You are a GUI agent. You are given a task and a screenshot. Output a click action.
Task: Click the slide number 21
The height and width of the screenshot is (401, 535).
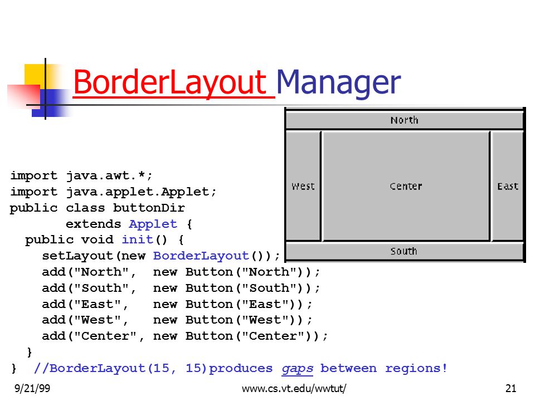[511, 388]
